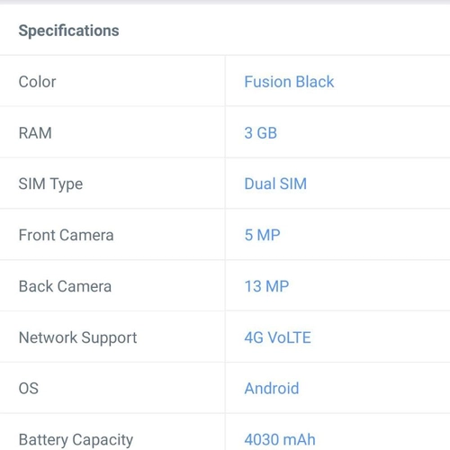The image size is (450, 450).
Task: Click the SIM Type label
Action: pyautogui.click(x=50, y=184)
